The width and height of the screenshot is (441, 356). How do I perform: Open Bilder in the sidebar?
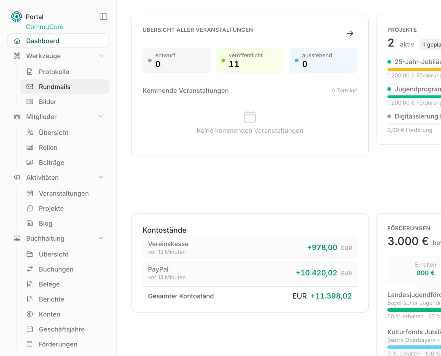point(64,102)
